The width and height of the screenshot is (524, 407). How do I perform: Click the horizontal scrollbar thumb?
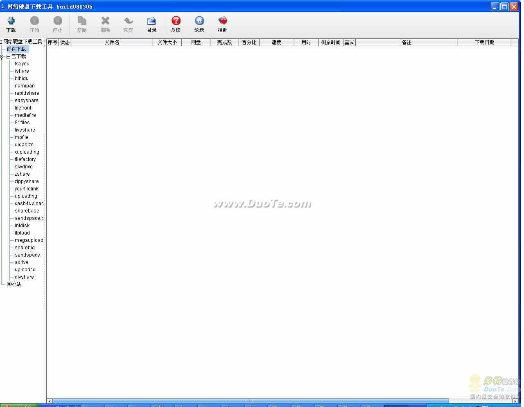tap(251, 401)
